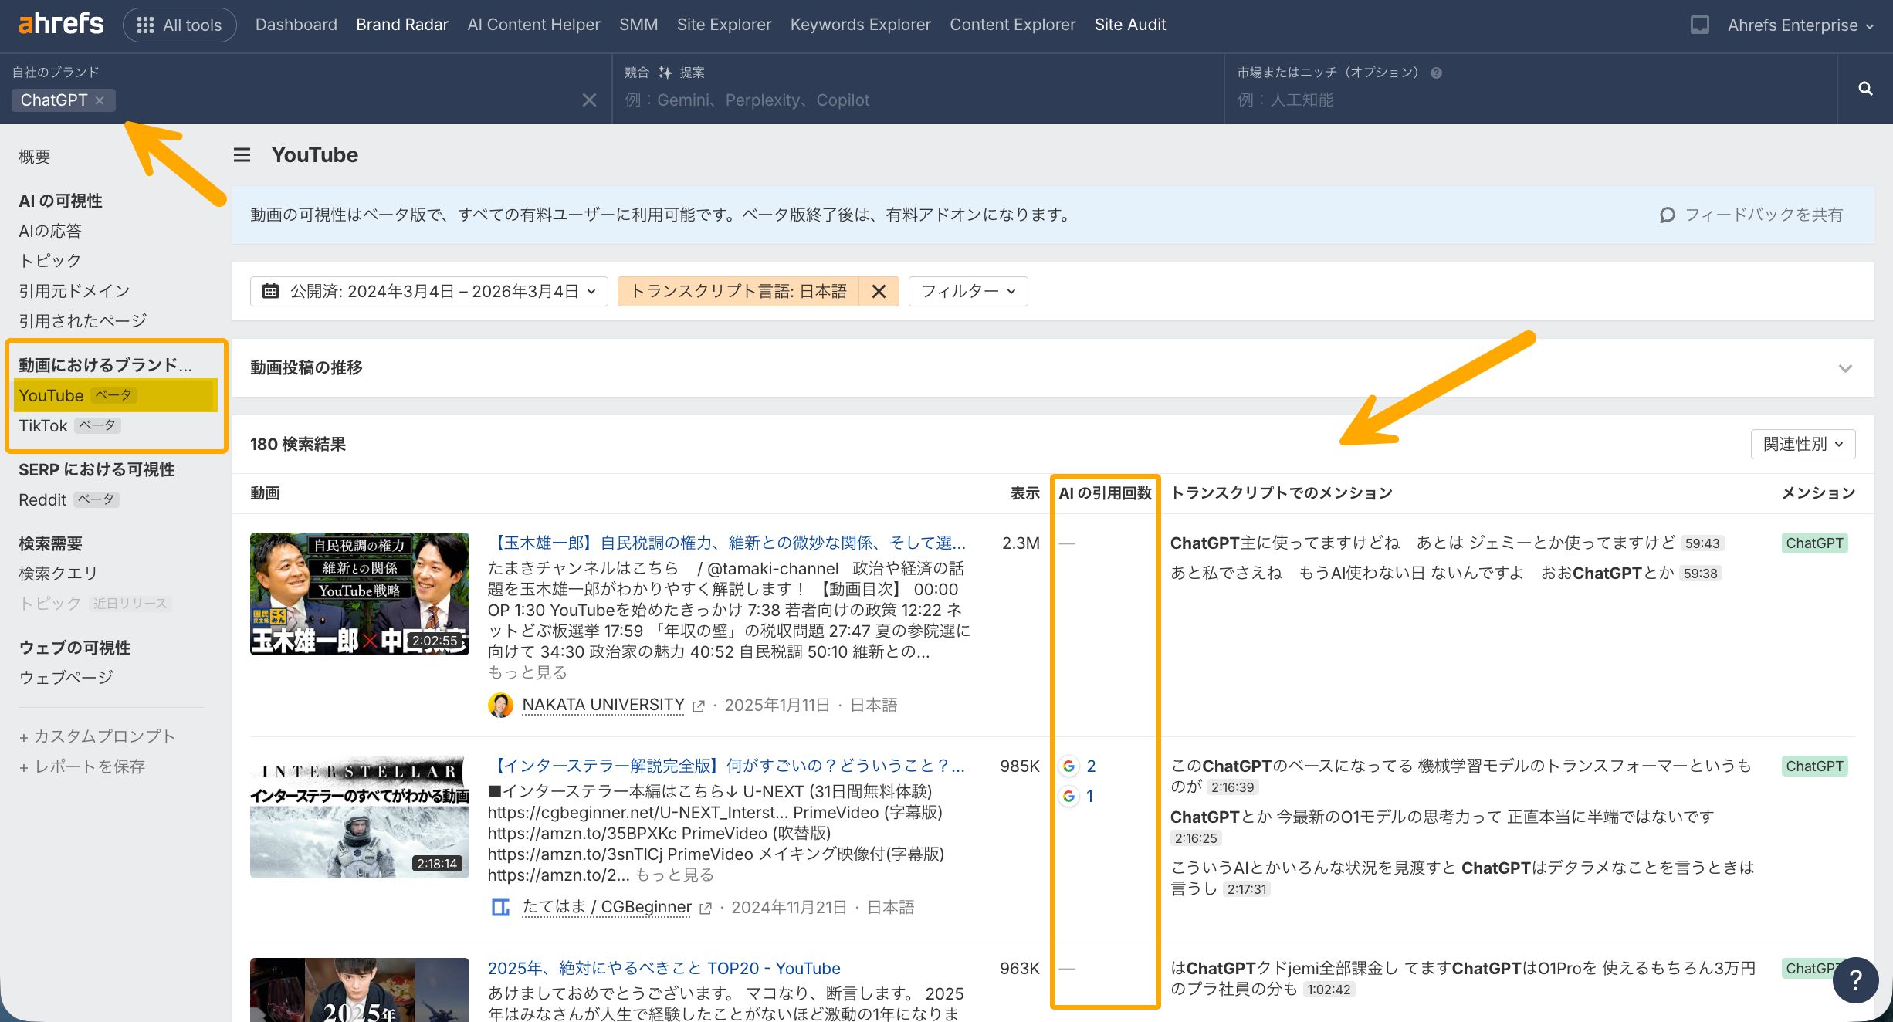This screenshot has height=1022, width=1893.
Task: Click the search magnifier icon
Action: click(x=1865, y=88)
